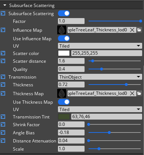Open the UV dropdown under Thickness Map
This screenshot has width=144, height=155.
100,109
